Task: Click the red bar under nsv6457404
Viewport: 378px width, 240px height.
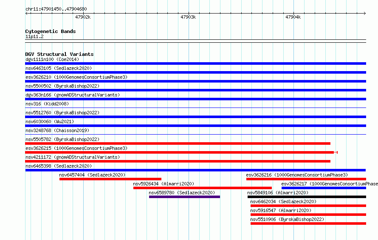Action: click(110, 179)
